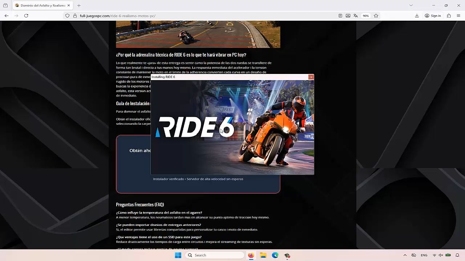Click the browser back arrow
Viewport: 465px width, 261px height.
click(x=7, y=16)
